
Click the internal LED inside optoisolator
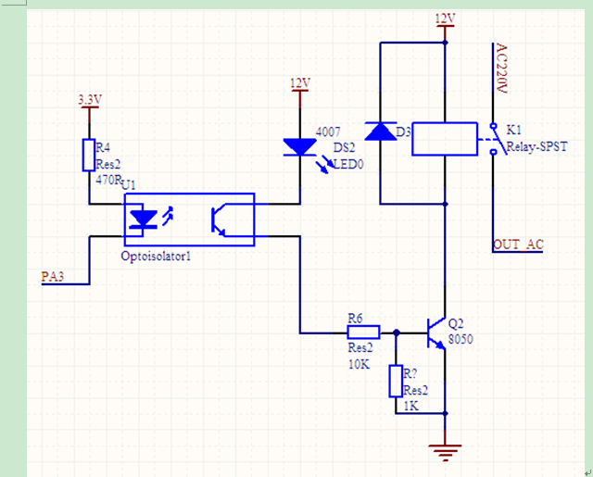143,220
